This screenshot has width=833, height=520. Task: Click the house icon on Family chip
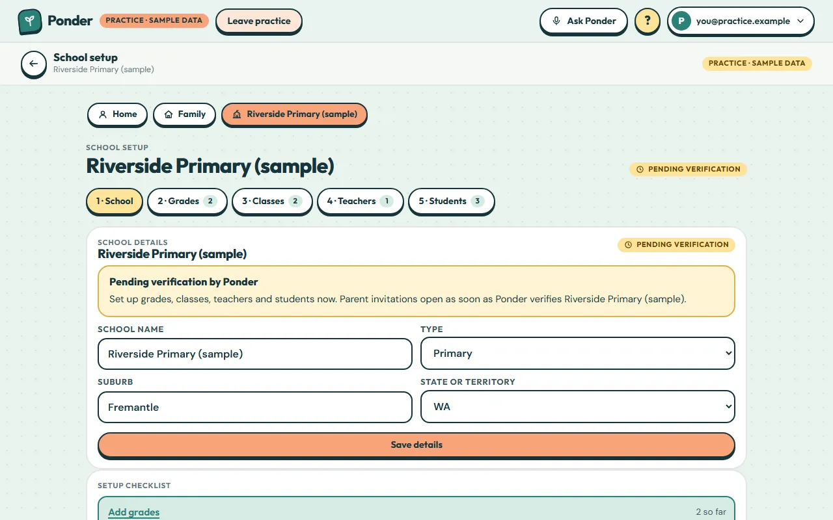169,114
